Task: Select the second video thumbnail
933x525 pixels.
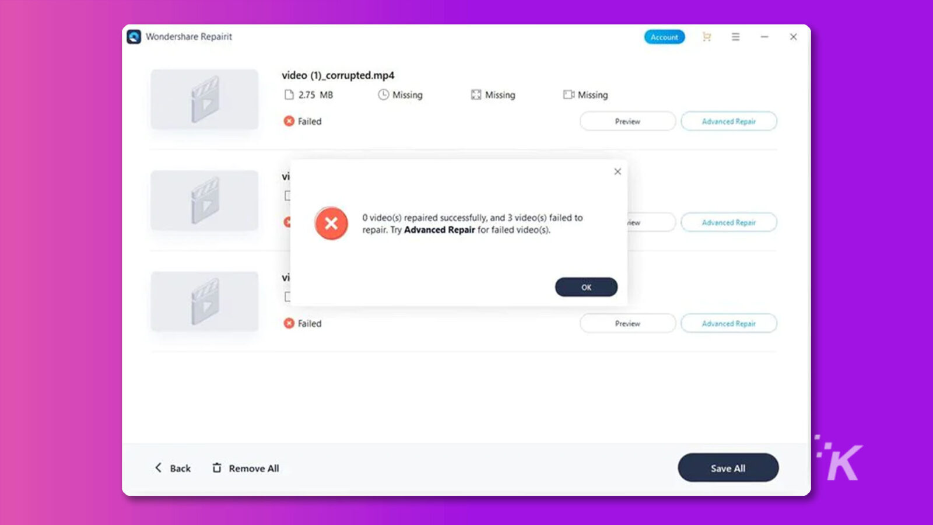Action: click(x=204, y=200)
